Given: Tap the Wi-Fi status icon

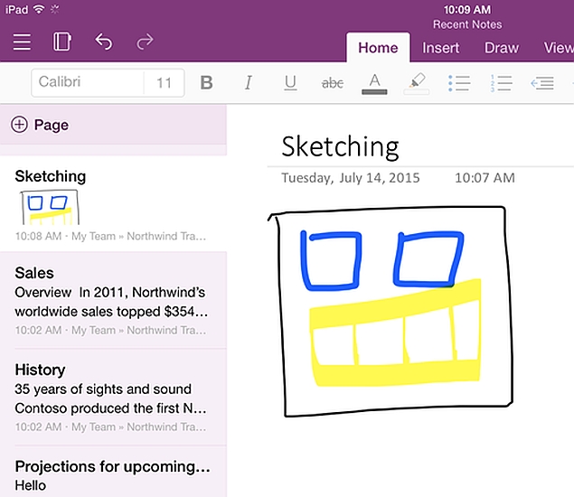Looking at the screenshot, I should point(39,10).
